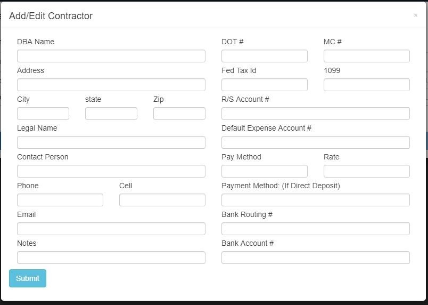Select the Notes field
The image size is (428, 305).
111,258
